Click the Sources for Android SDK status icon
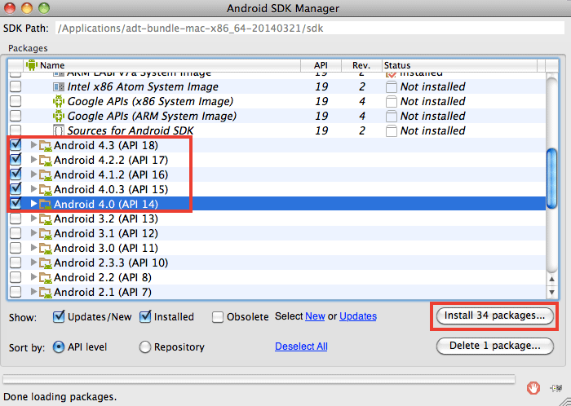The image size is (571, 406). [x=391, y=131]
